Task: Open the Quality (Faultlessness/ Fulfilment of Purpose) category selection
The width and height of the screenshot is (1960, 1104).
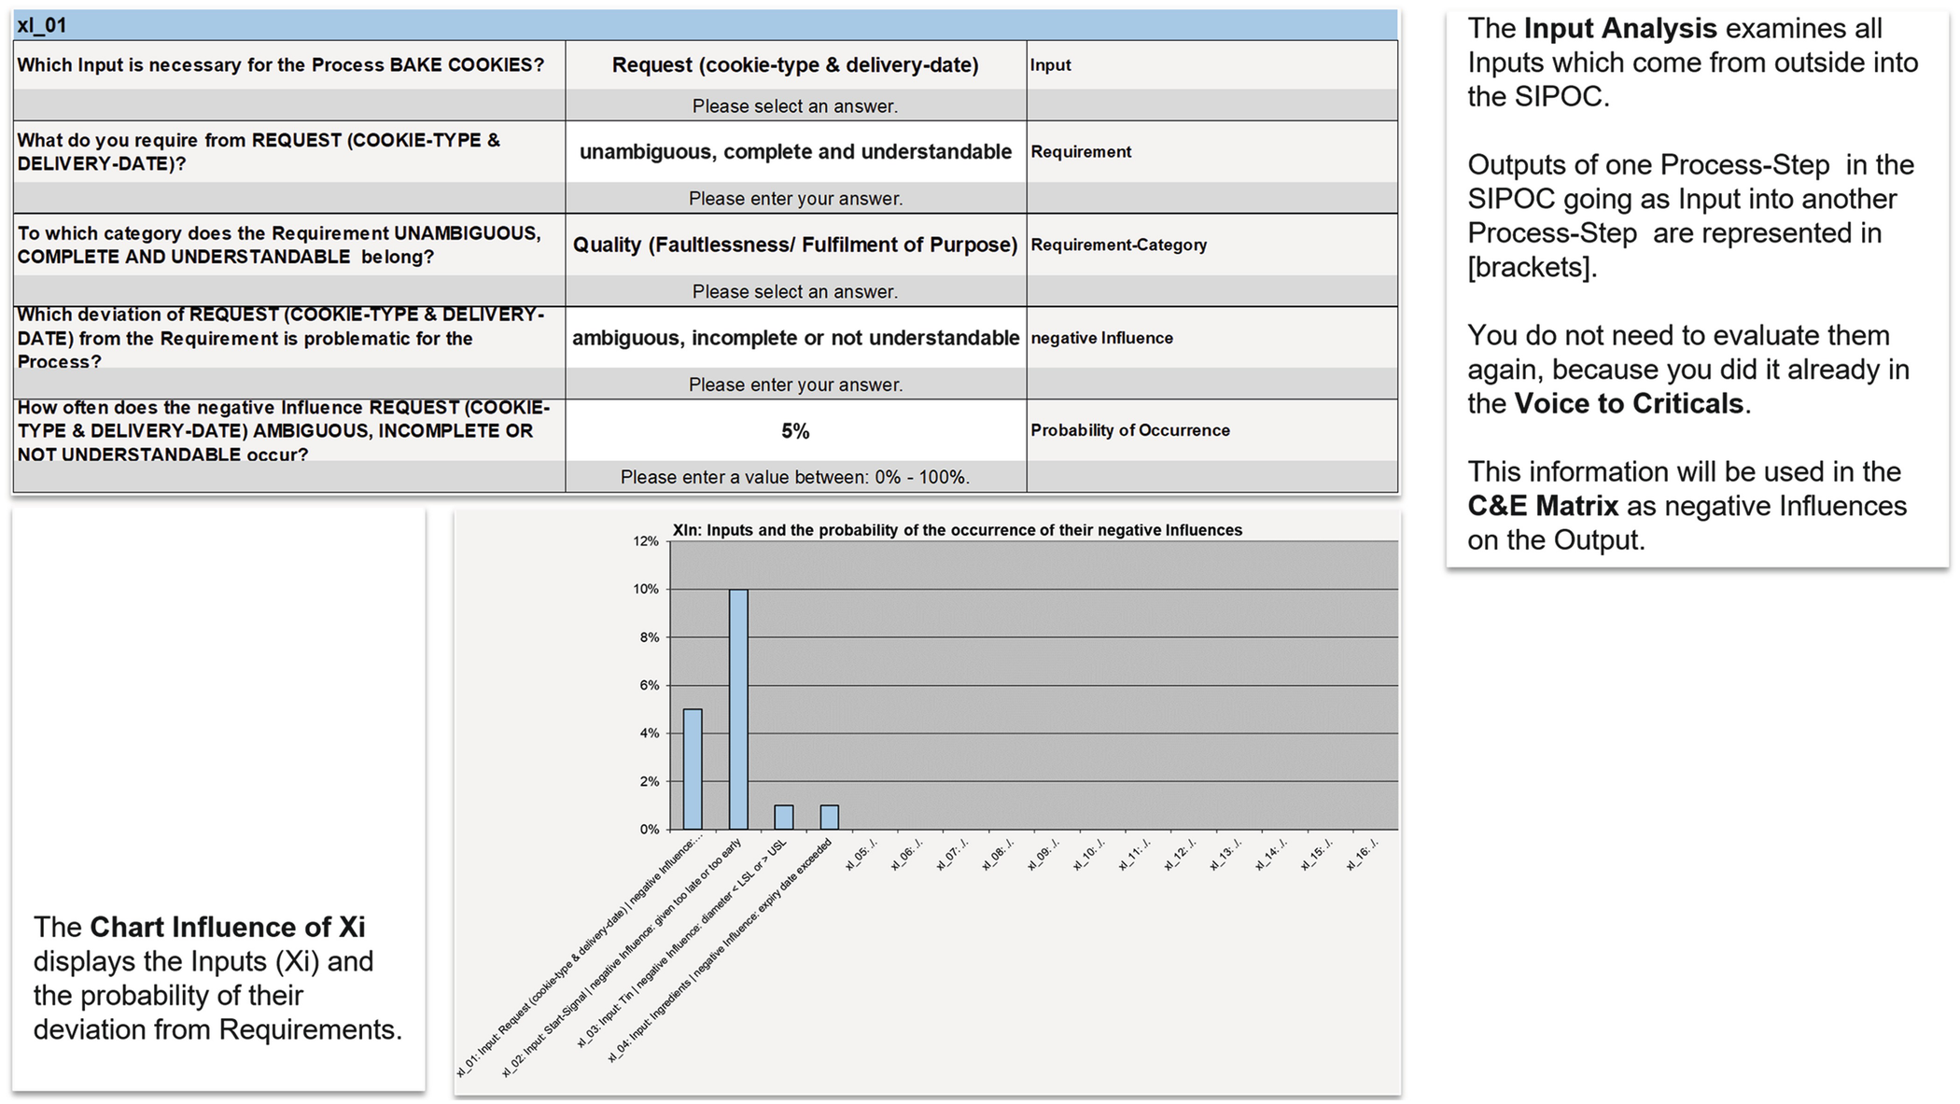Action: [795, 245]
